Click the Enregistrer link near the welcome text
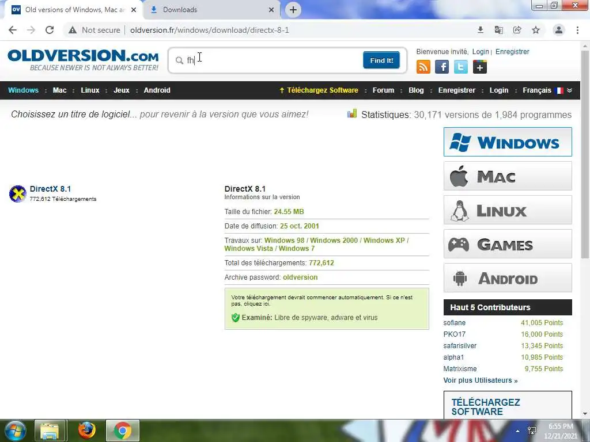 pyautogui.click(x=512, y=51)
